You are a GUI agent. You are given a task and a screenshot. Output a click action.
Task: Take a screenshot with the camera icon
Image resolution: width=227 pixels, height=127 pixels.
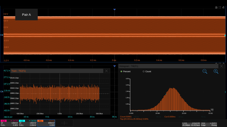216,7
